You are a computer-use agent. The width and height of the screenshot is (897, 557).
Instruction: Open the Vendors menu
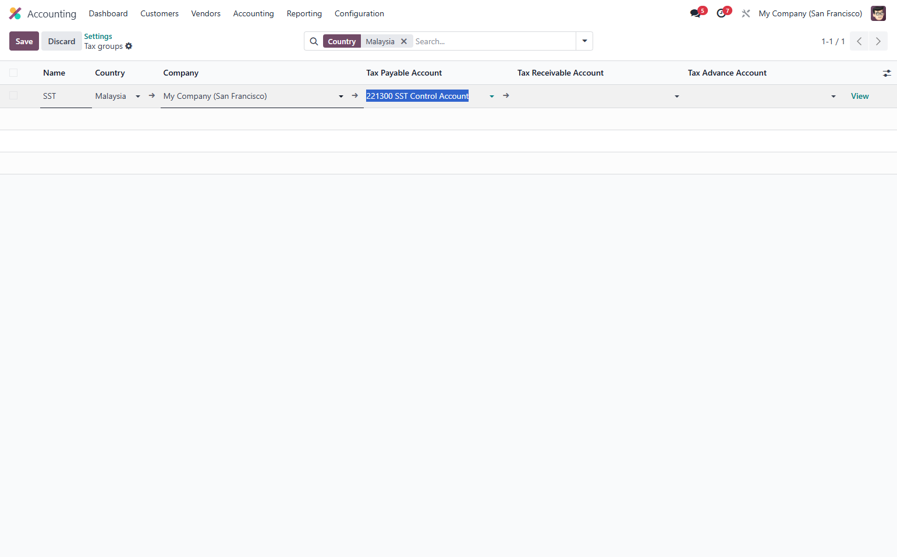pos(206,13)
